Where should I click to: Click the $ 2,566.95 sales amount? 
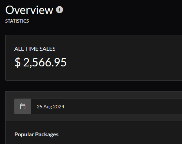coord(41,62)
